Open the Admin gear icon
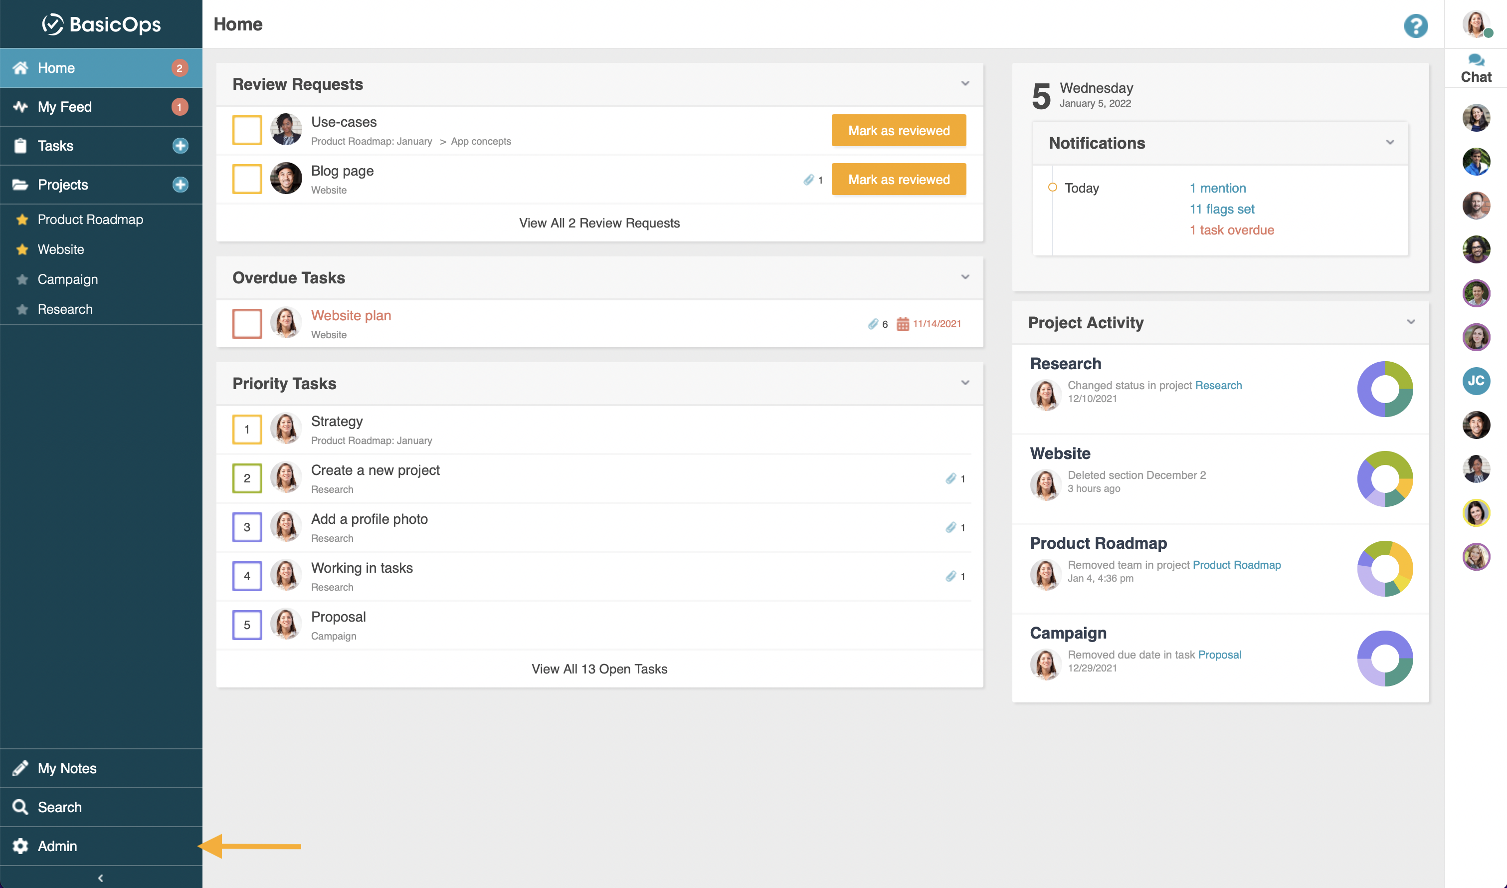The image size is (1507, 888). (20, 846)
